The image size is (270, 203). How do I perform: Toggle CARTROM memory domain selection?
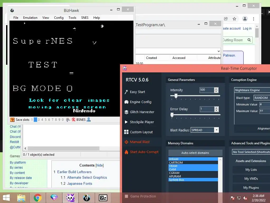pyautogui.click(x=193, y=163)
